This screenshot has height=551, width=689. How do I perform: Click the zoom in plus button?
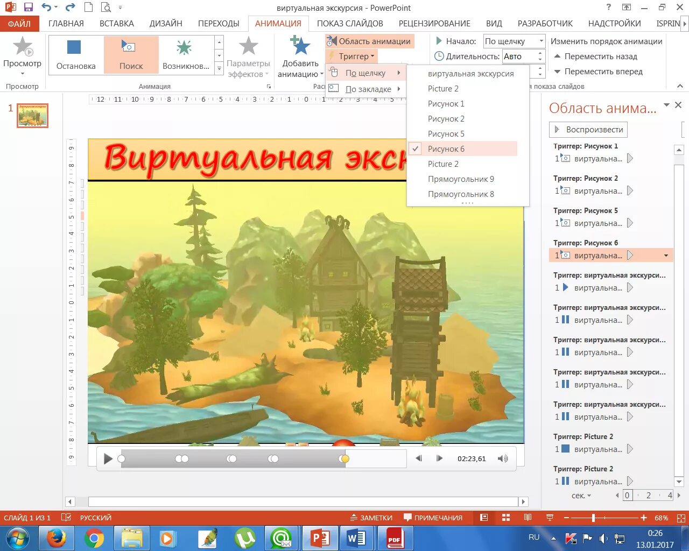[x=644, y=518]
